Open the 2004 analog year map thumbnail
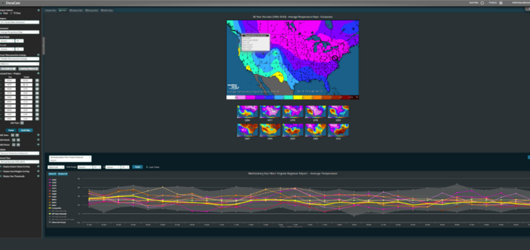The width and height of the screenshot is (530, 250). tap(247, 112)
